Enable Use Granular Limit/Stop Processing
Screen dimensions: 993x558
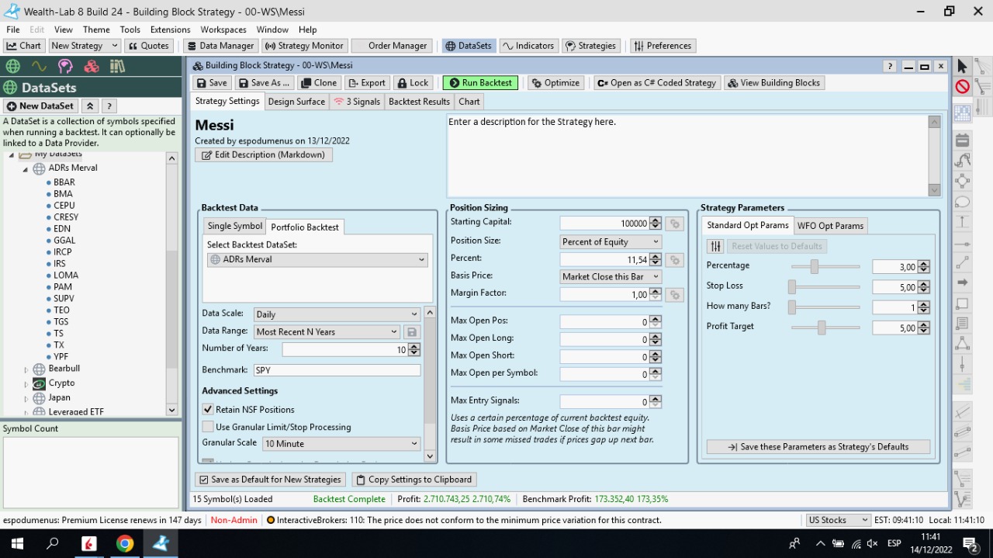[208, 427]
